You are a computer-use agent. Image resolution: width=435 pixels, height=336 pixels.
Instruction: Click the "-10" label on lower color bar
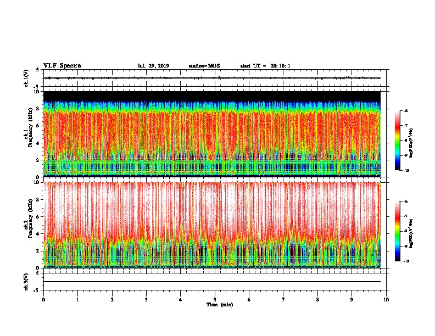[x=406, y=261]
